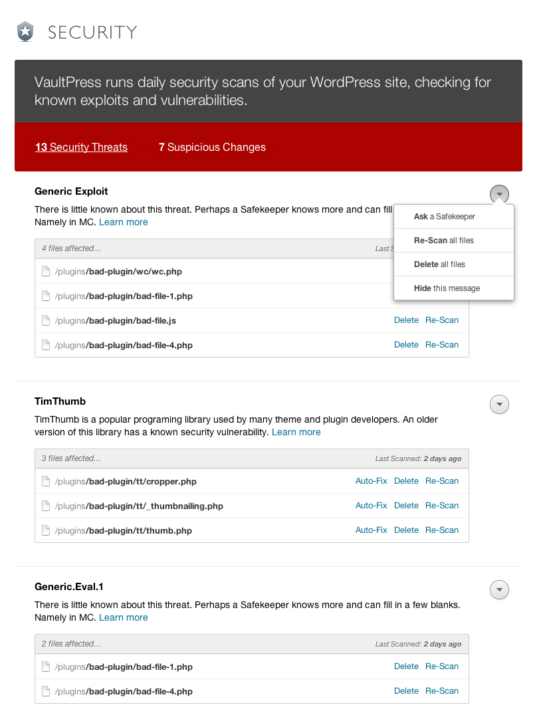Image resolution: width=537 pixels, height=717 pixels.
Task: Click the Generic Exploit heading
Action: click(x=71, y=191)
